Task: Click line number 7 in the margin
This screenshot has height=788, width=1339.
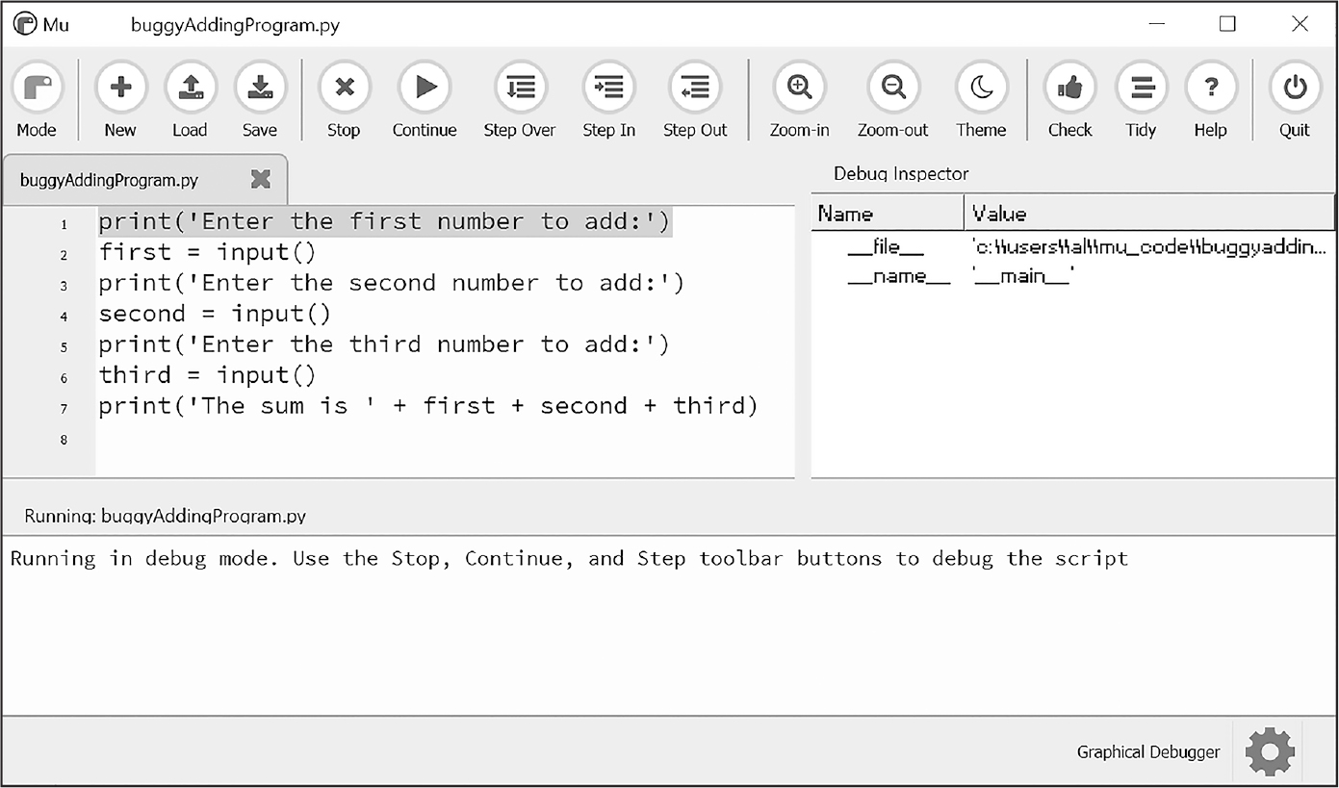Action: click(64, 409)
